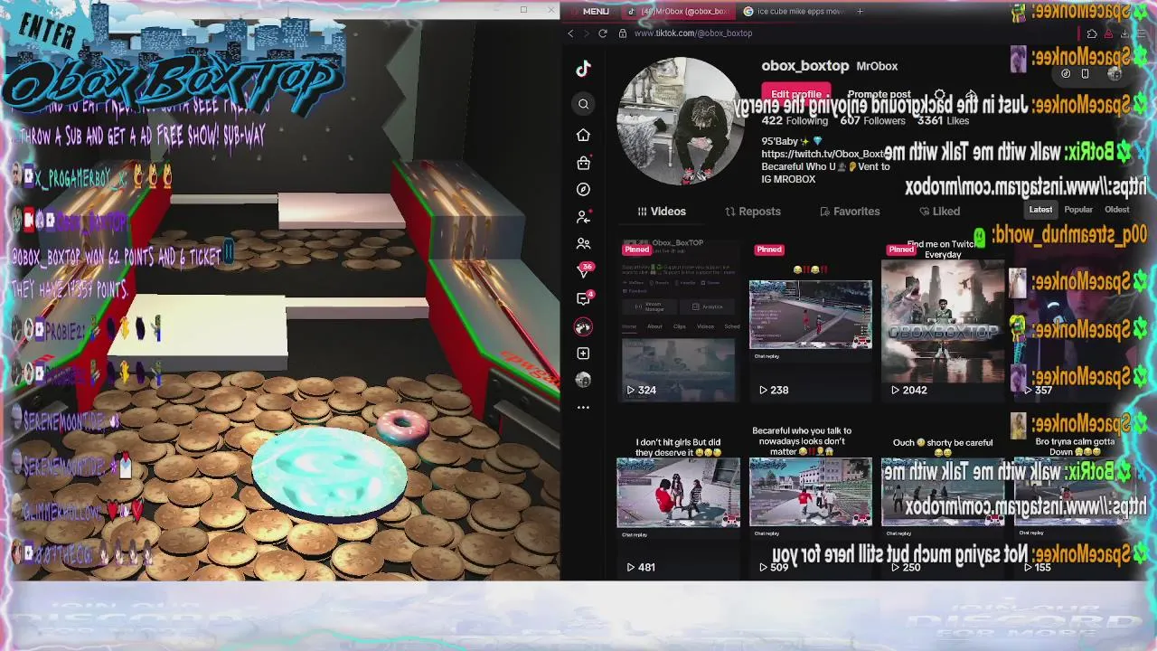
Task: Open the TikTok Shop bag icon
Action: pos(583,163)
